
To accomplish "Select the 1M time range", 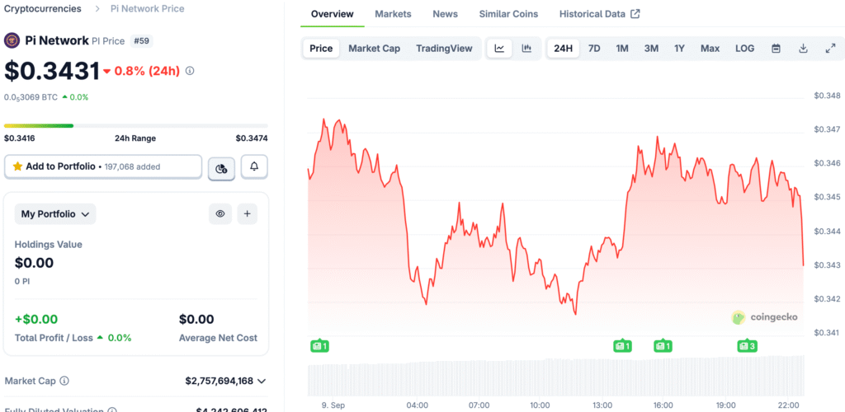I will click(622, 49).
